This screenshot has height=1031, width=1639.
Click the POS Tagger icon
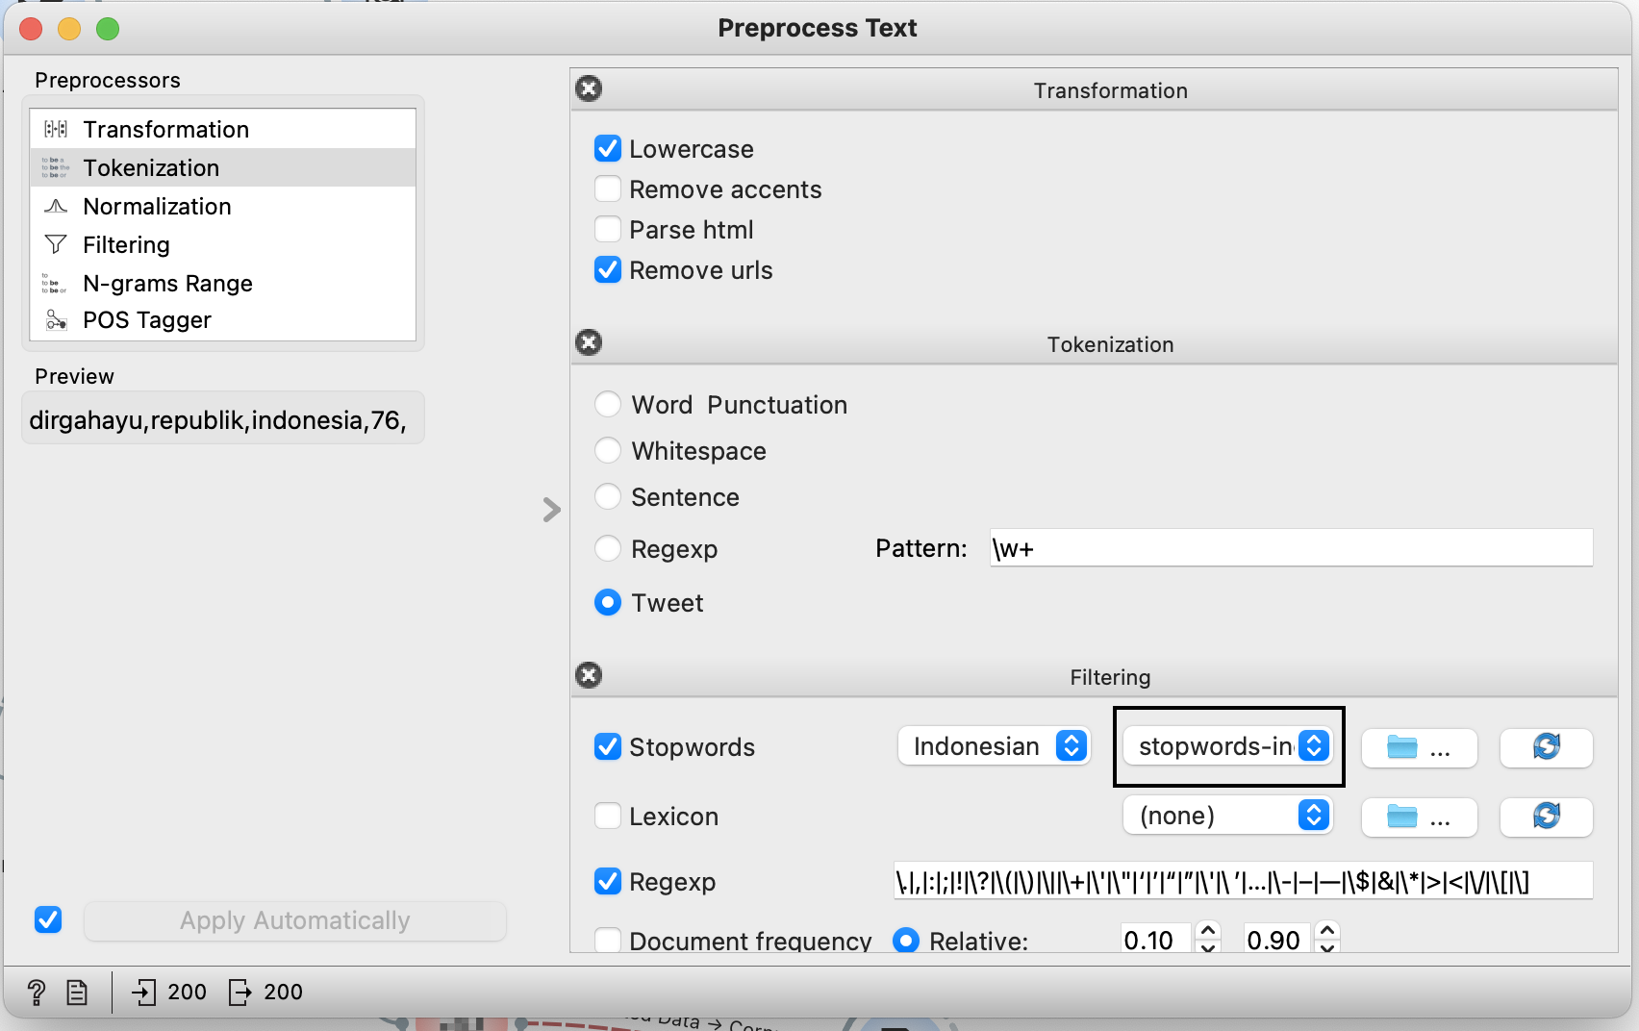tap(56, 319)
